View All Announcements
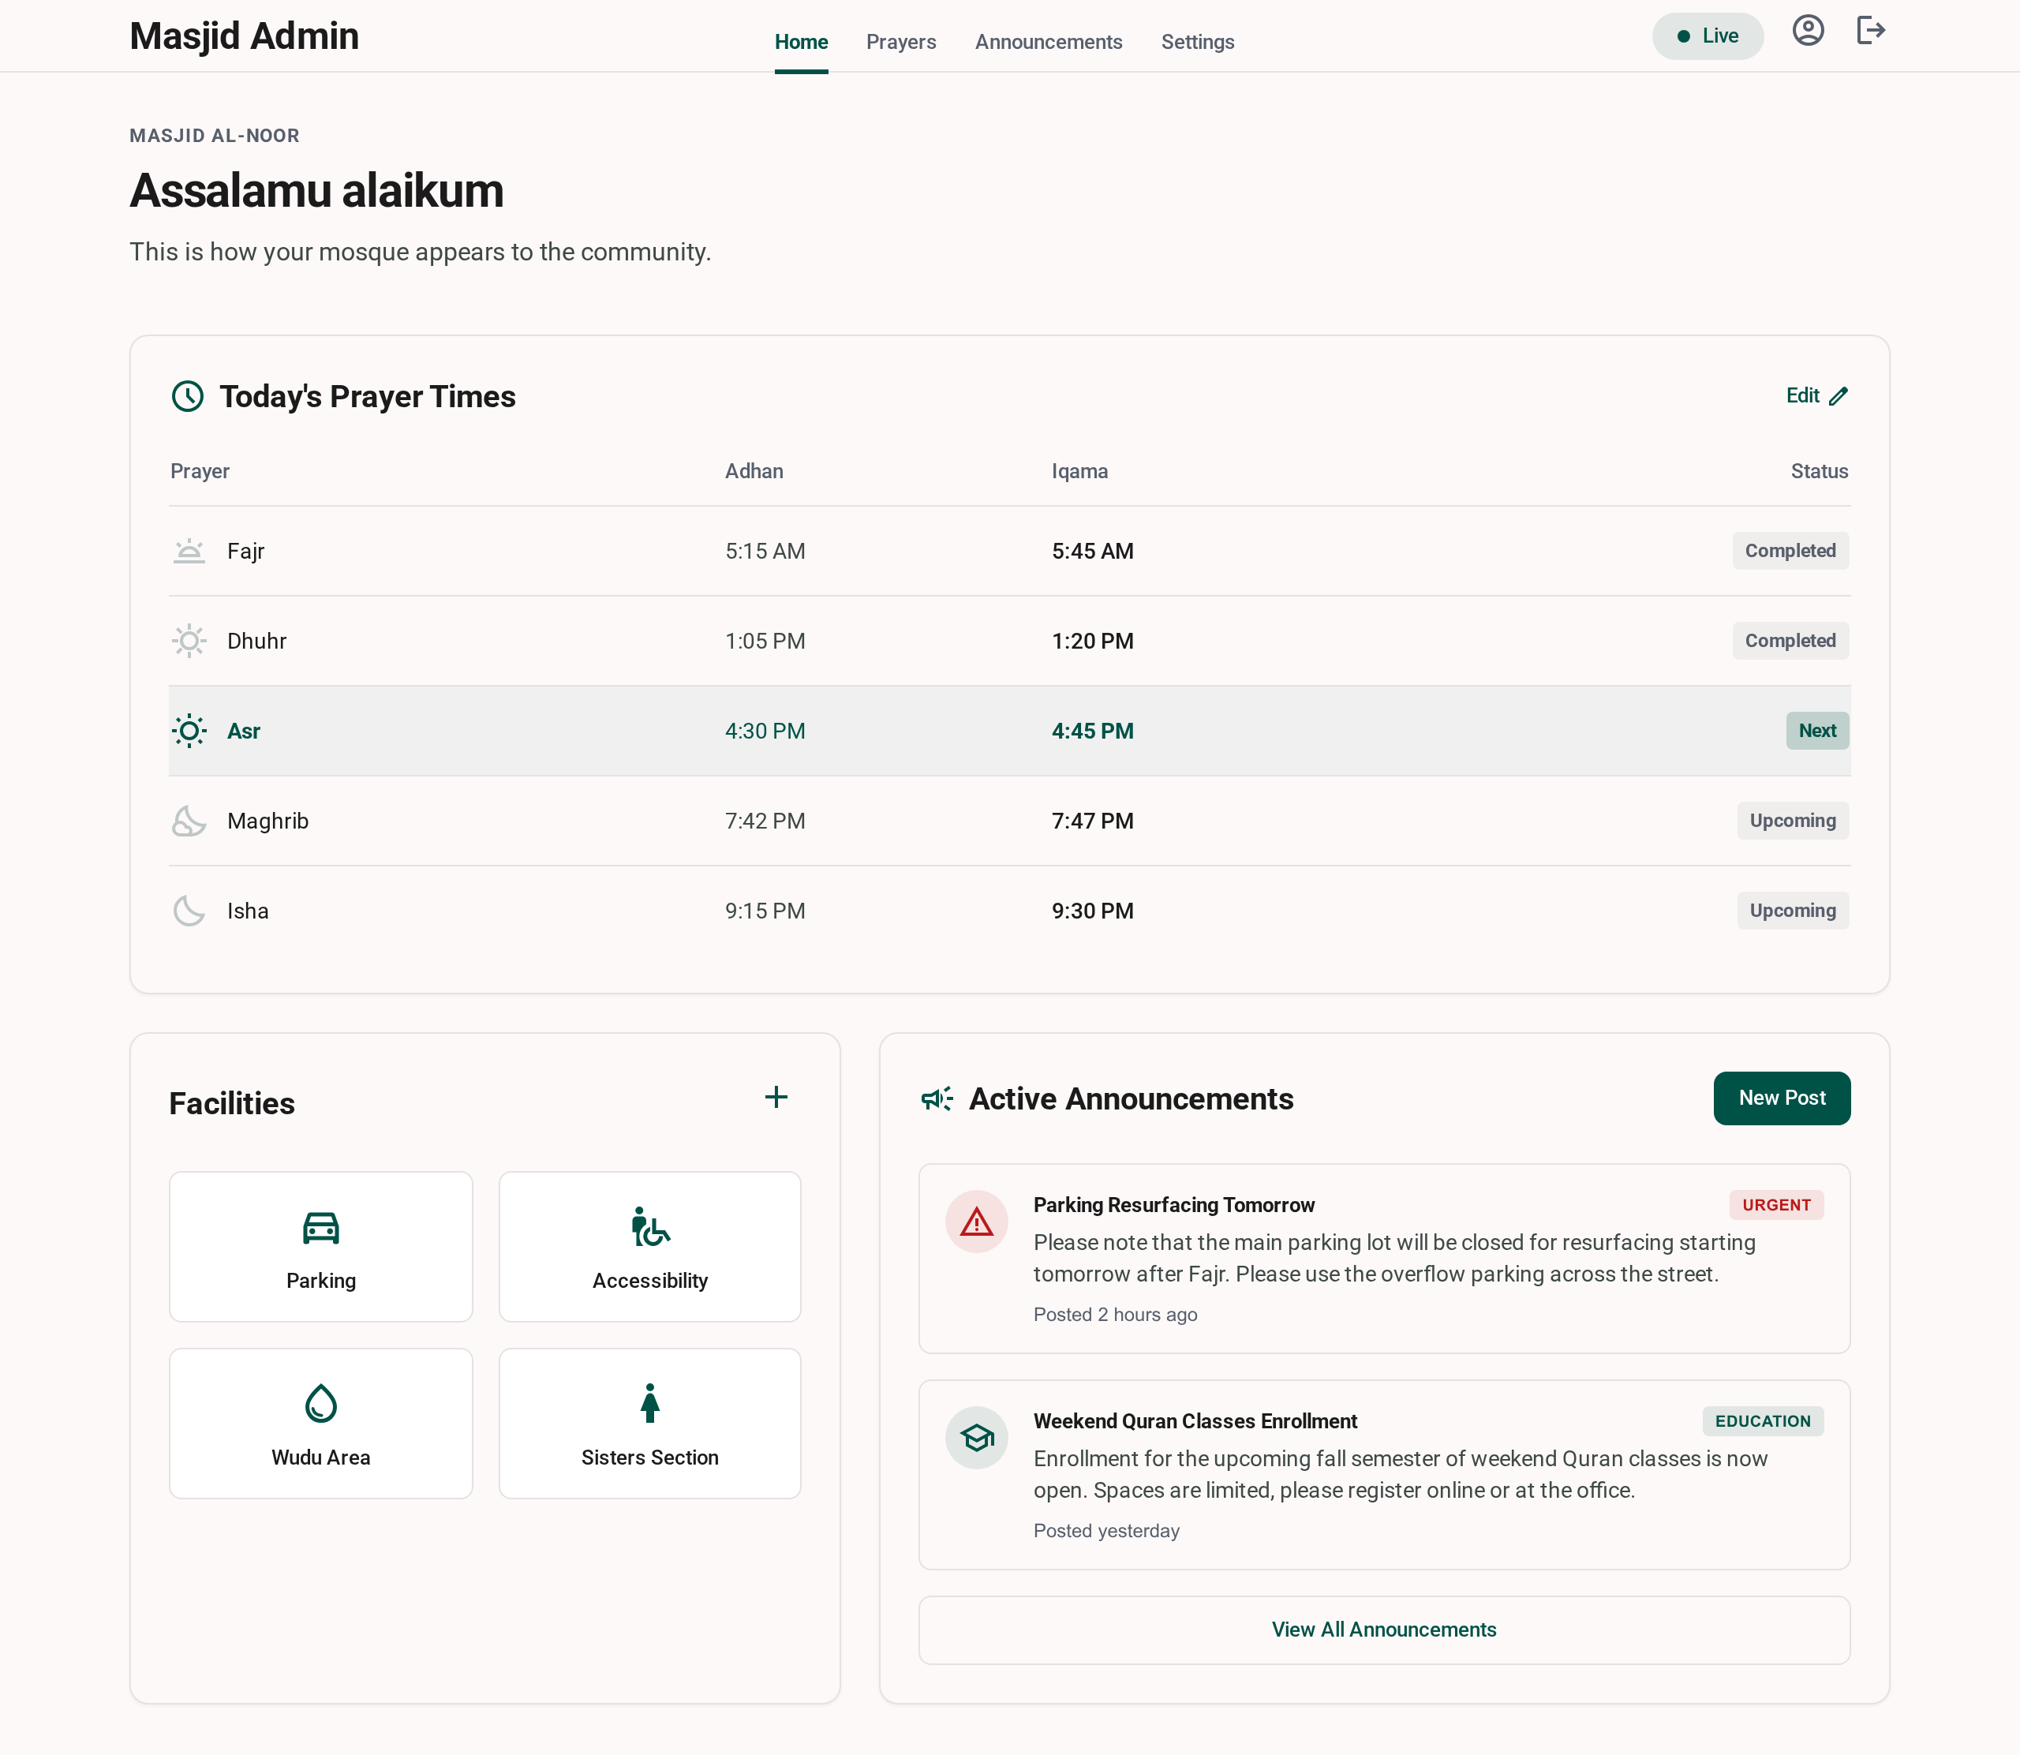Viewport: 2020px width, 1755px height. click(1383, 1630)
